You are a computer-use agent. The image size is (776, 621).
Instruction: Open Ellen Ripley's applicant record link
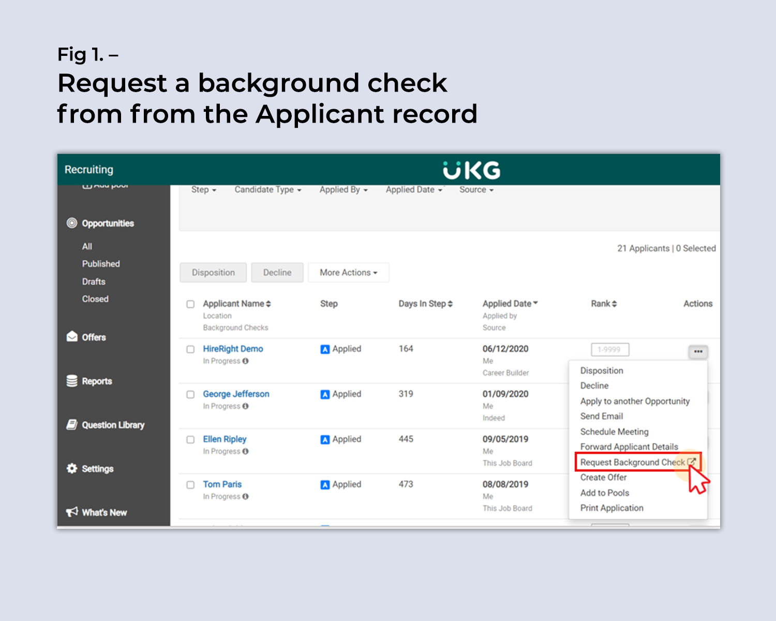[225, 439]
